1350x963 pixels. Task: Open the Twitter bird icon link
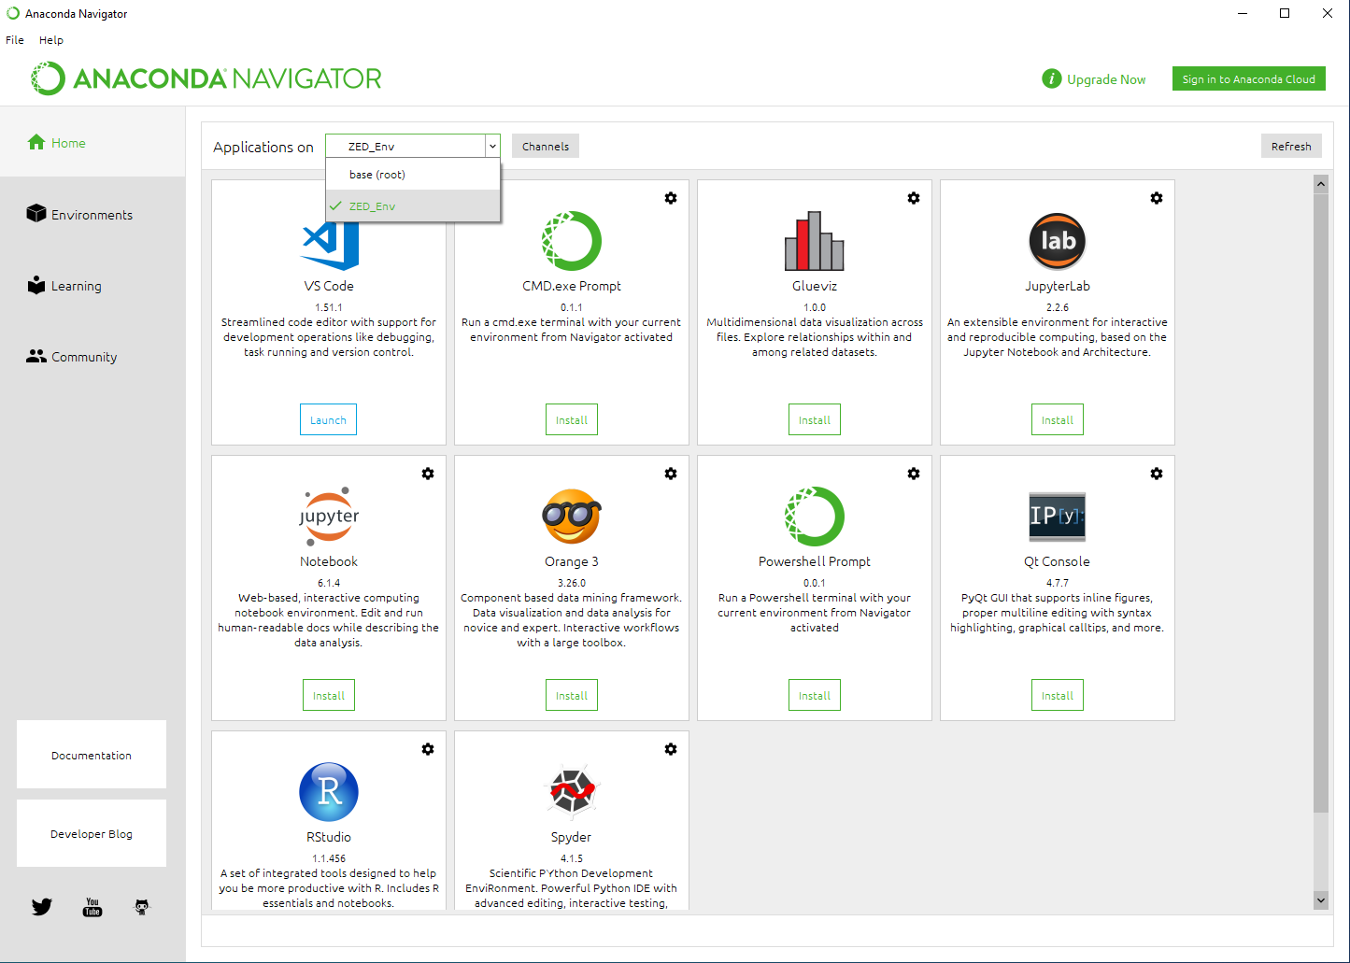coord(42,907)
